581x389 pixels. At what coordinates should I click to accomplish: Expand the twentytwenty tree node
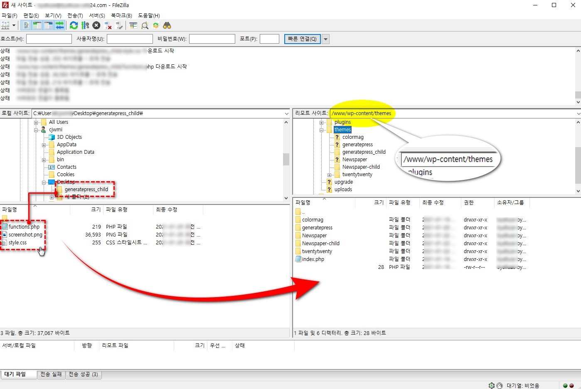coord(329,175)
